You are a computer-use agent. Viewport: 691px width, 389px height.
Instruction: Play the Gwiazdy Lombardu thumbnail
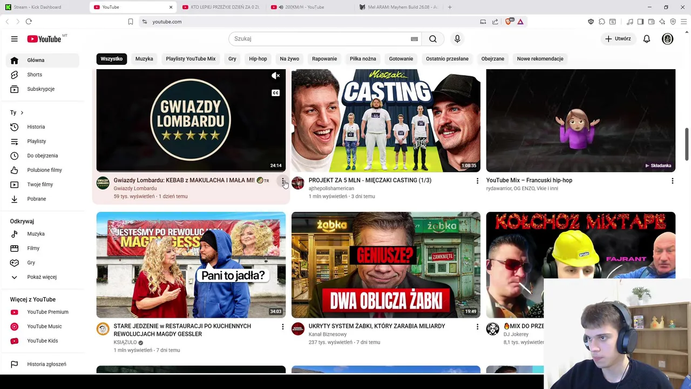(x=191, y=120)
